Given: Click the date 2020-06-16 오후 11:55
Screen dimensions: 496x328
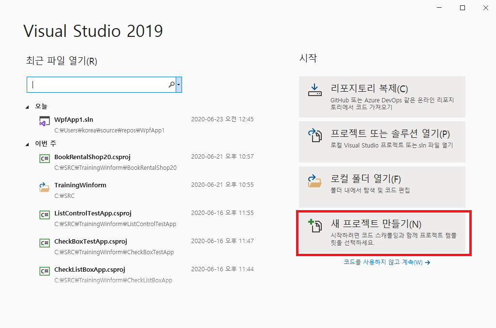Looking at the screenshot, I should 222,213.
